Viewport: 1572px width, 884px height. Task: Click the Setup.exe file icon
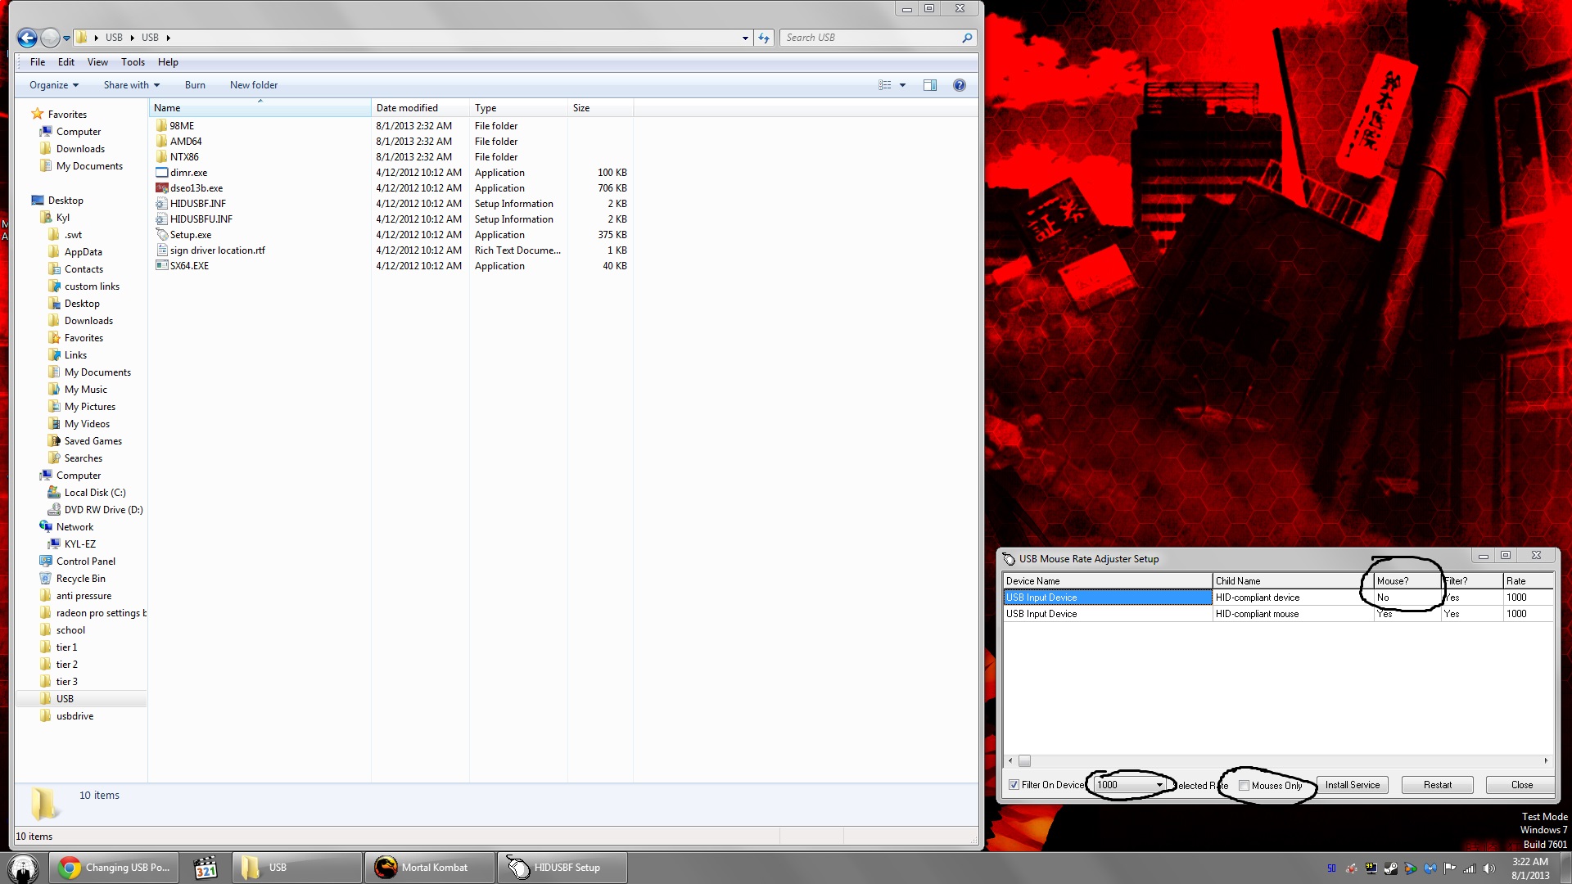tap(161, 235)
